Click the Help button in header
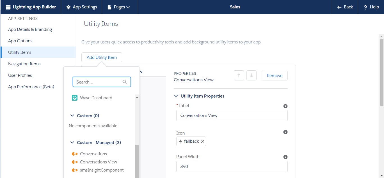Screen dimensions: 384x178 [x=371, y=7]
